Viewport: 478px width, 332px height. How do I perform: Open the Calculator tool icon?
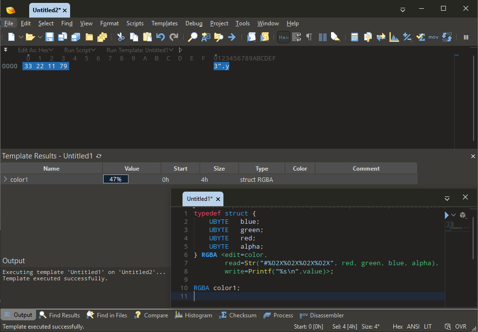tap(354, 37)
